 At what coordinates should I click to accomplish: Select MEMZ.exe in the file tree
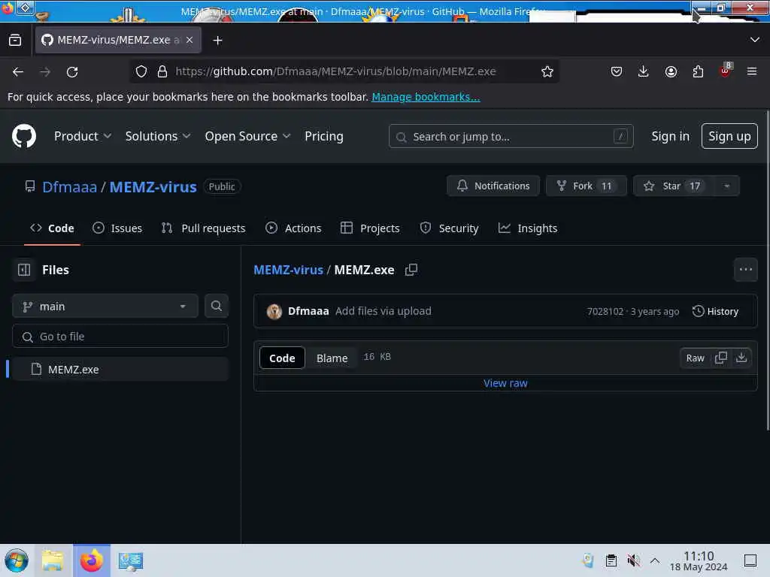pos(120,369)
